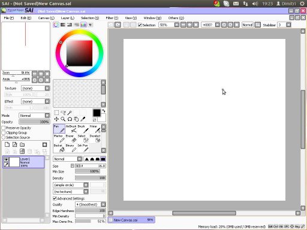Viewport: 307px width, 230px height.
Task: Enable Preserve Opacity checkbox
Action: click(4, 128)
